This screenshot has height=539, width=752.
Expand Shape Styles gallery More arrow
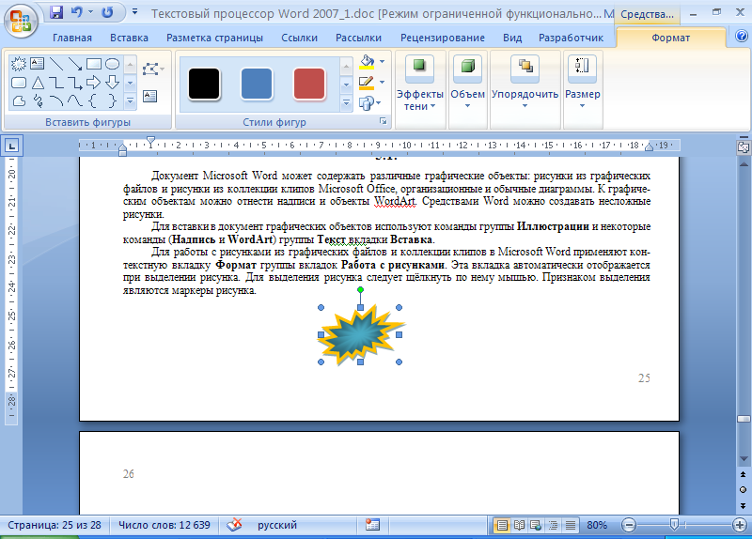coord(346,102)
